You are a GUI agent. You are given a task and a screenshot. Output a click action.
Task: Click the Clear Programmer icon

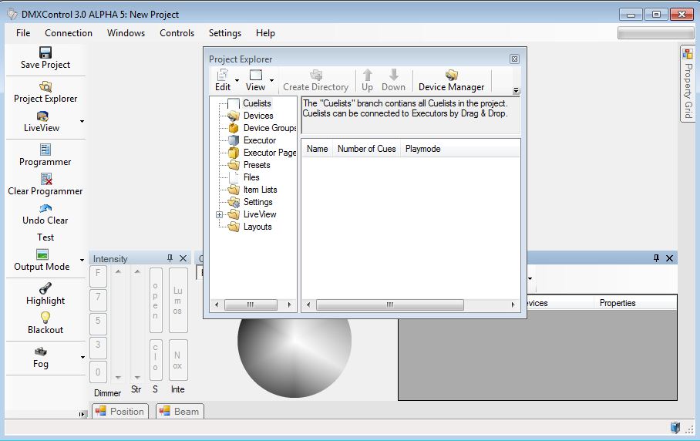(45, 179)
